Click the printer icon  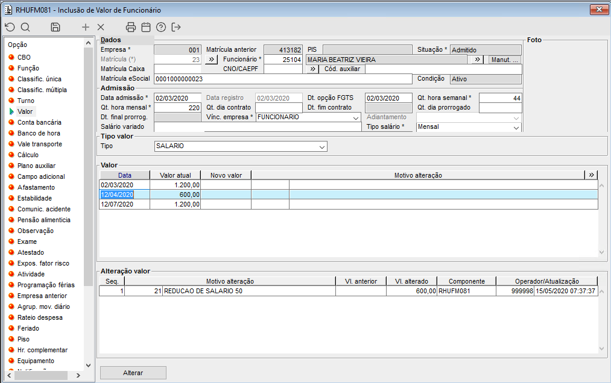pyautogui.click(x=131, y=27)
